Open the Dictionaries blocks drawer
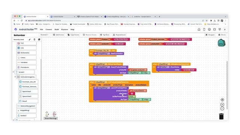Image resolution: width=240 pixels, height=135 pixels. pyautogui.click(x=27, y=53)
